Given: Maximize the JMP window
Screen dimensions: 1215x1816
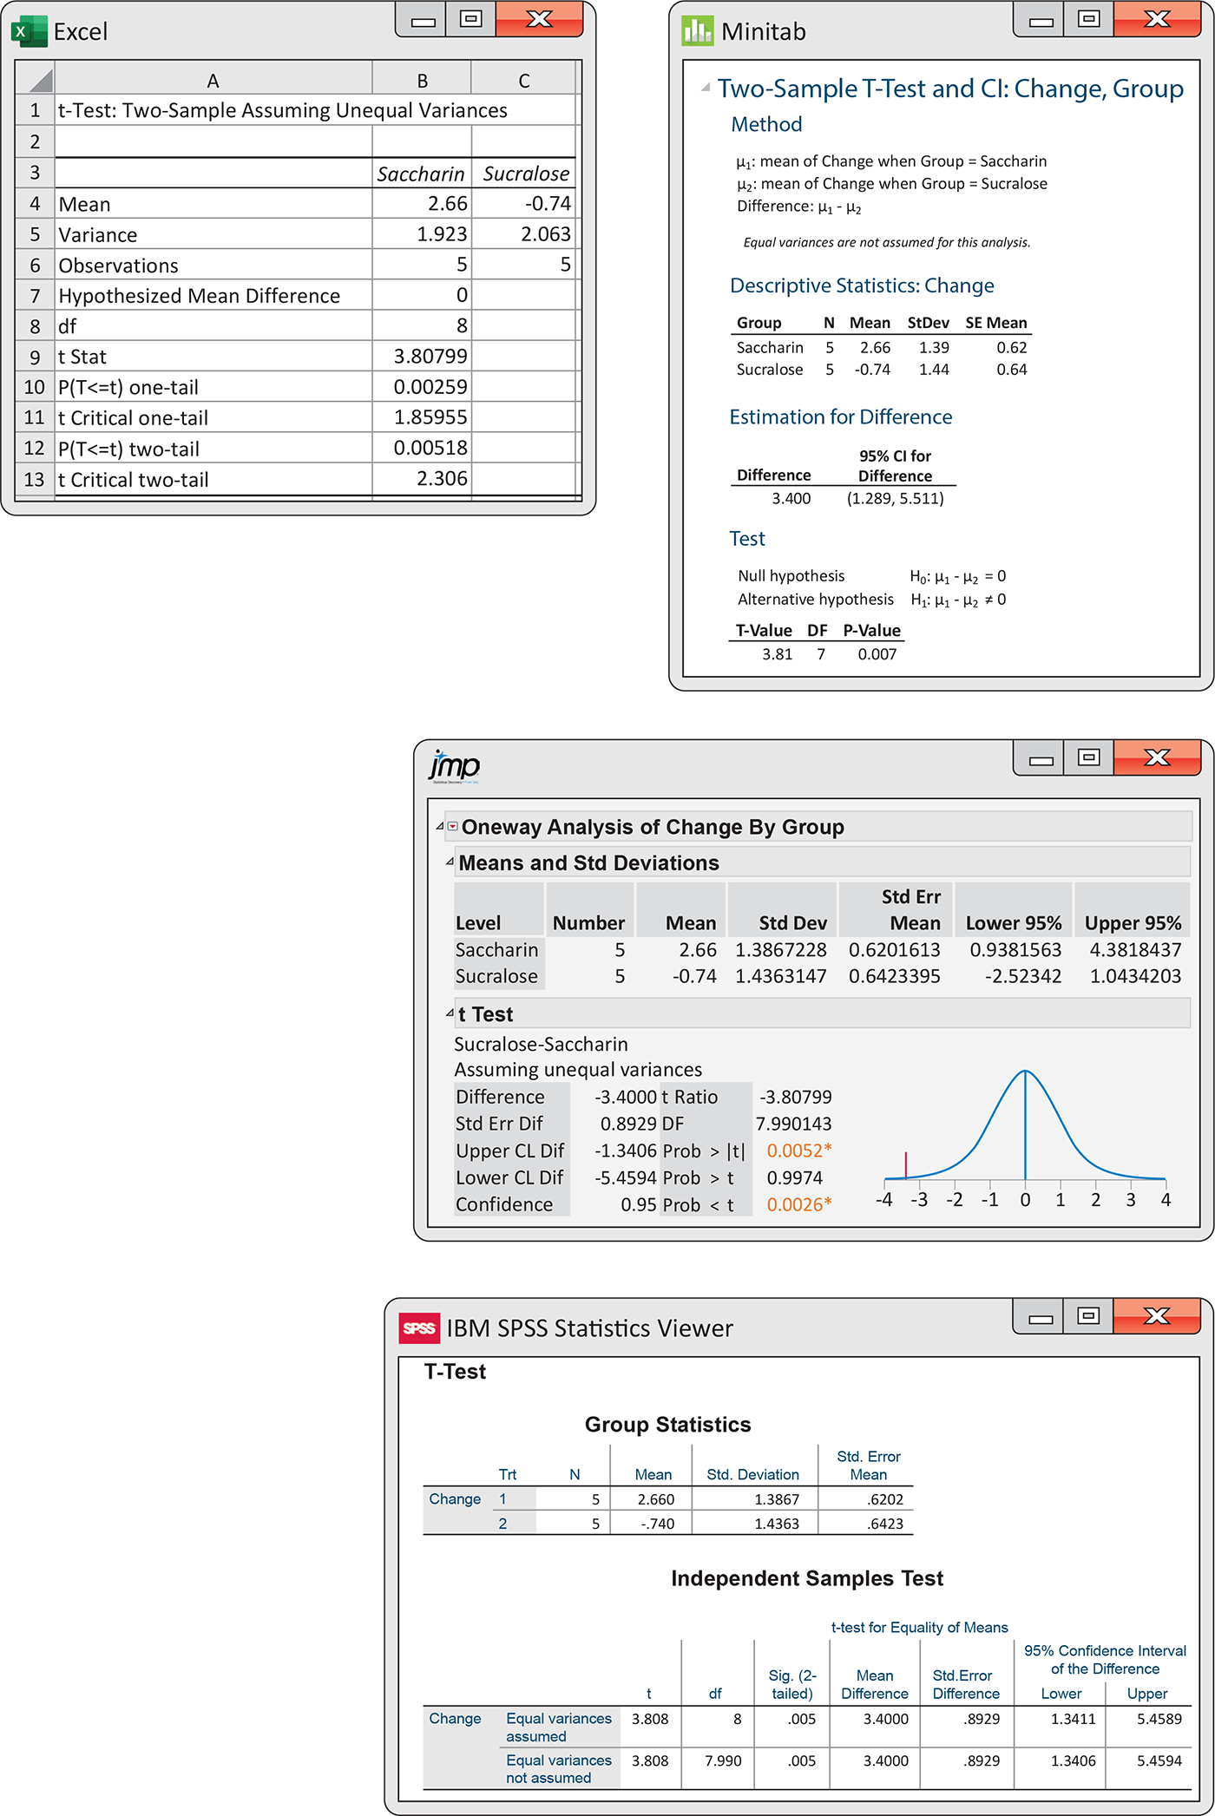Looking at the screenshot, I should click(1089, 758).
